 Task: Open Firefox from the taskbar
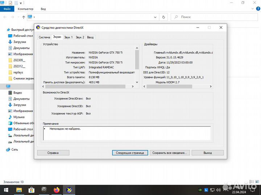(56, 190)
